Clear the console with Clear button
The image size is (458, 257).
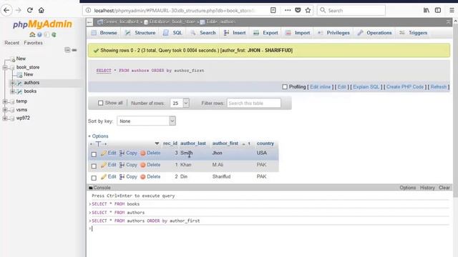[444, 188]
